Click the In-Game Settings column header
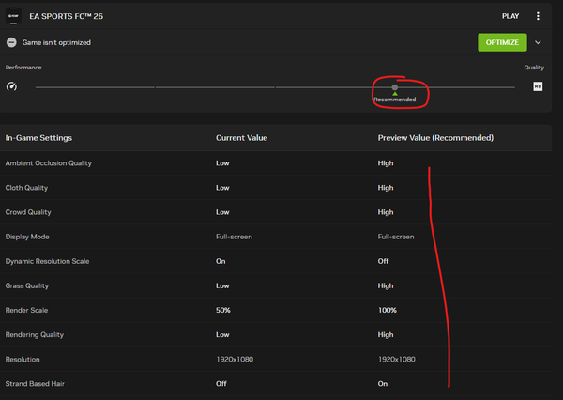 pos(38,138)
